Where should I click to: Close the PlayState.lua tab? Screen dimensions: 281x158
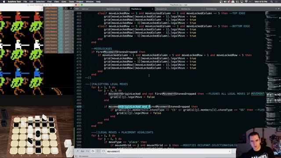(152, 9)
